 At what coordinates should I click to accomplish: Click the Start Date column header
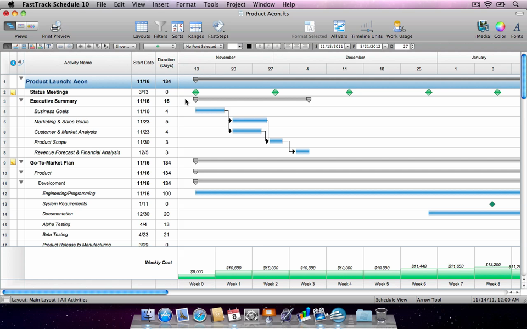(143, 63)
